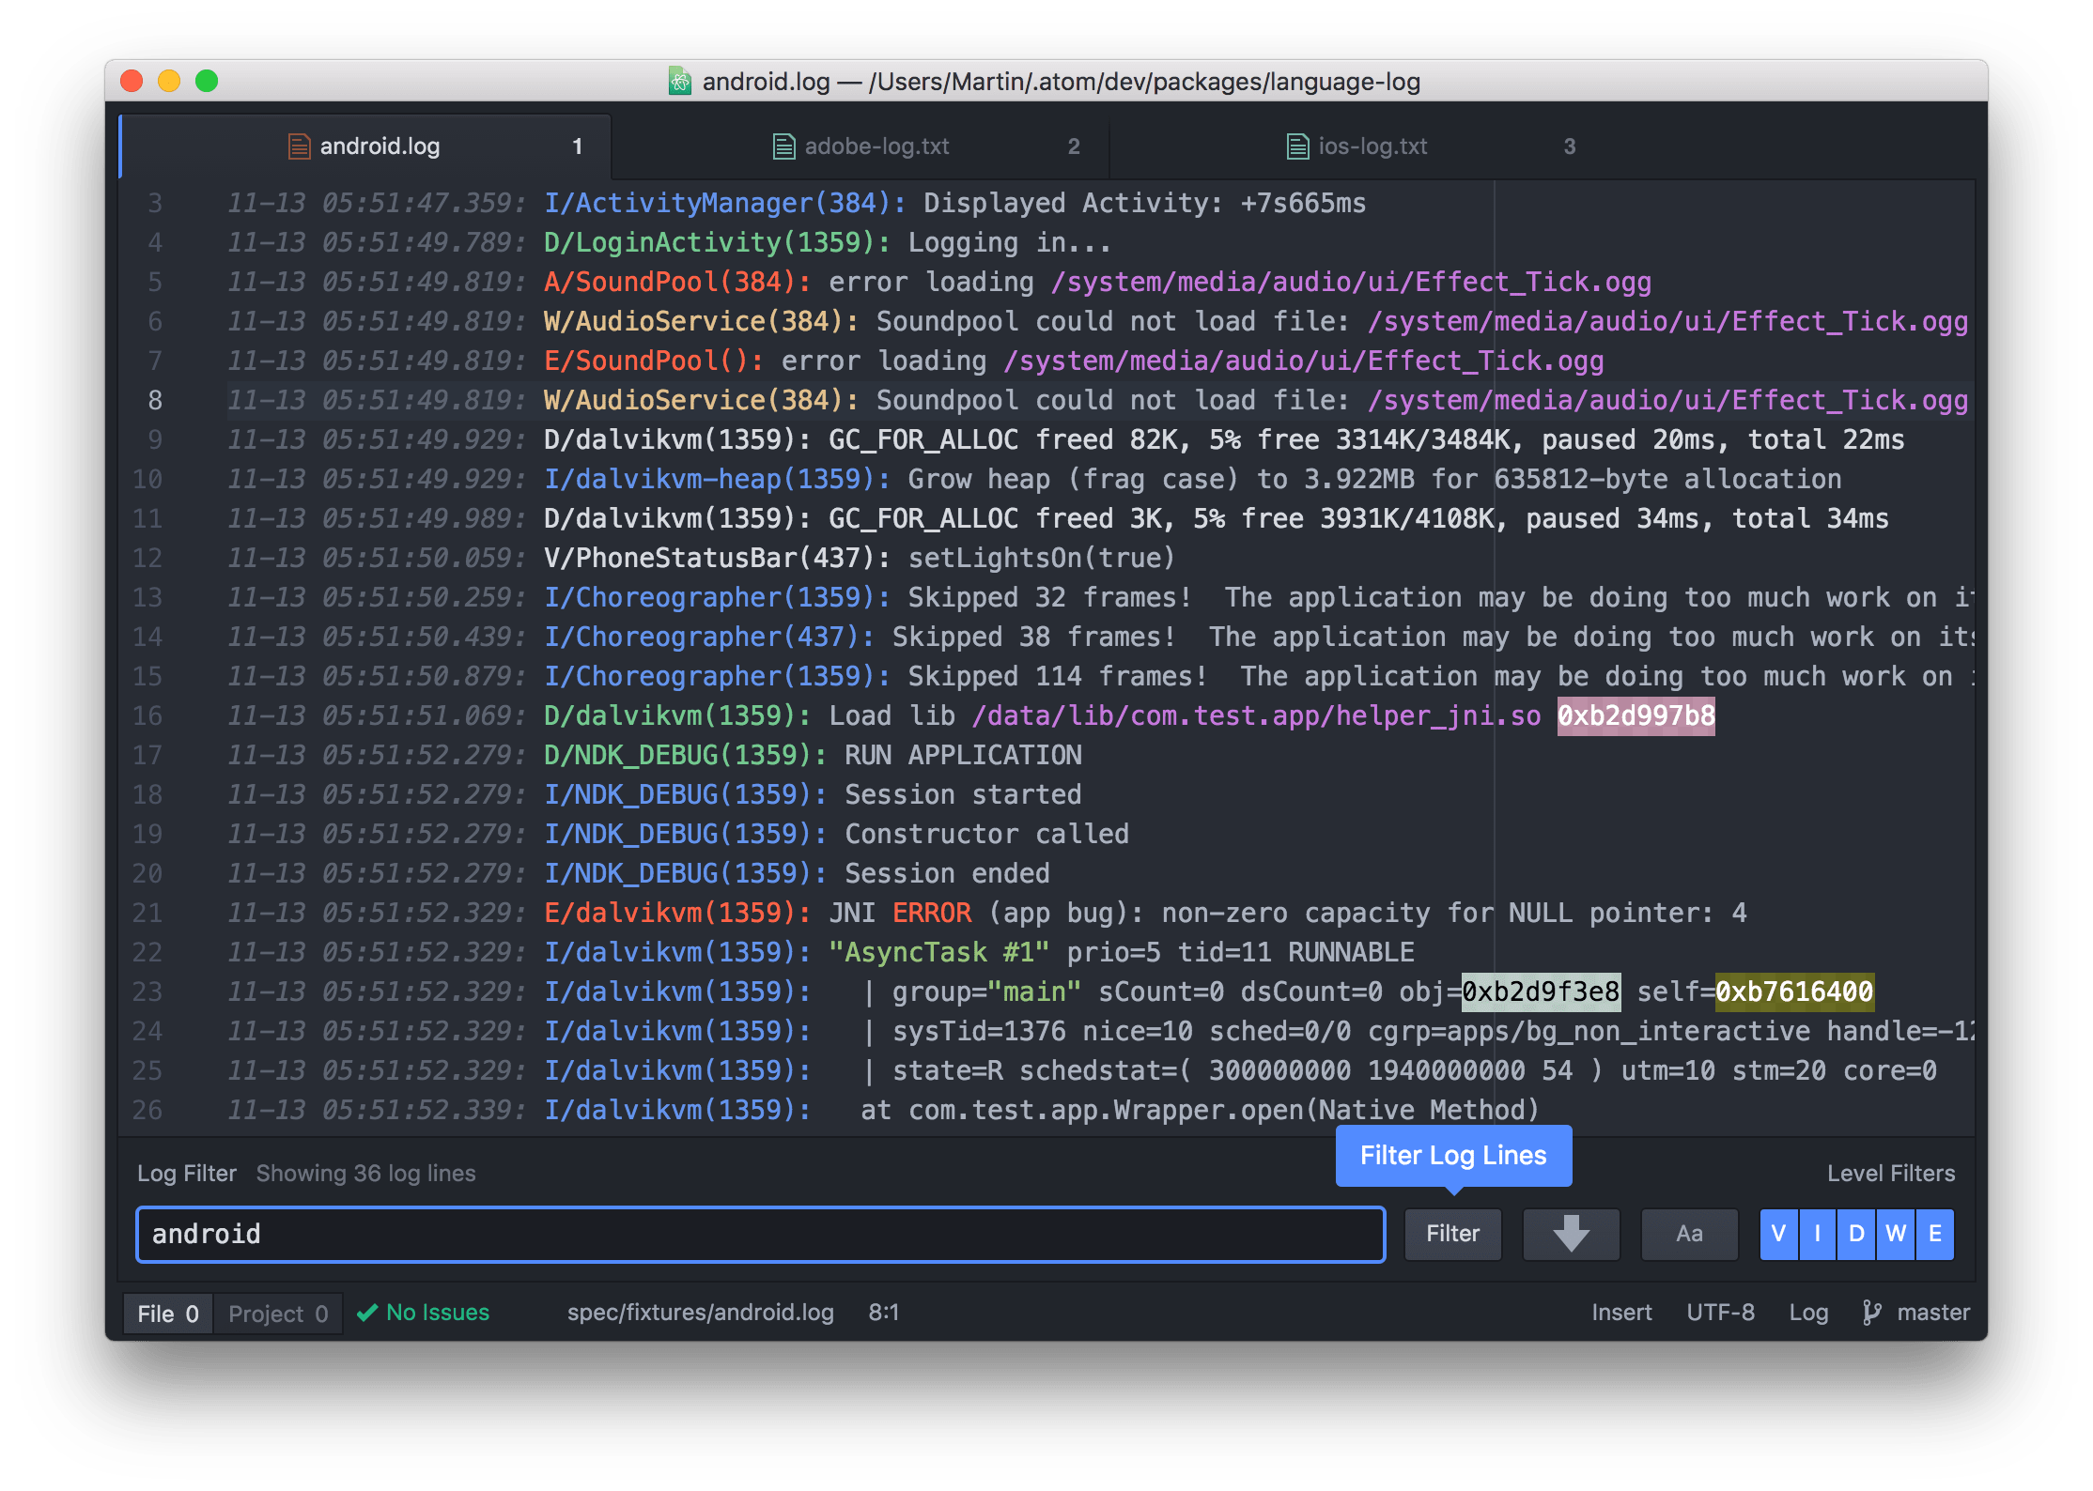Click the log filter text input field

(759, 1234)
